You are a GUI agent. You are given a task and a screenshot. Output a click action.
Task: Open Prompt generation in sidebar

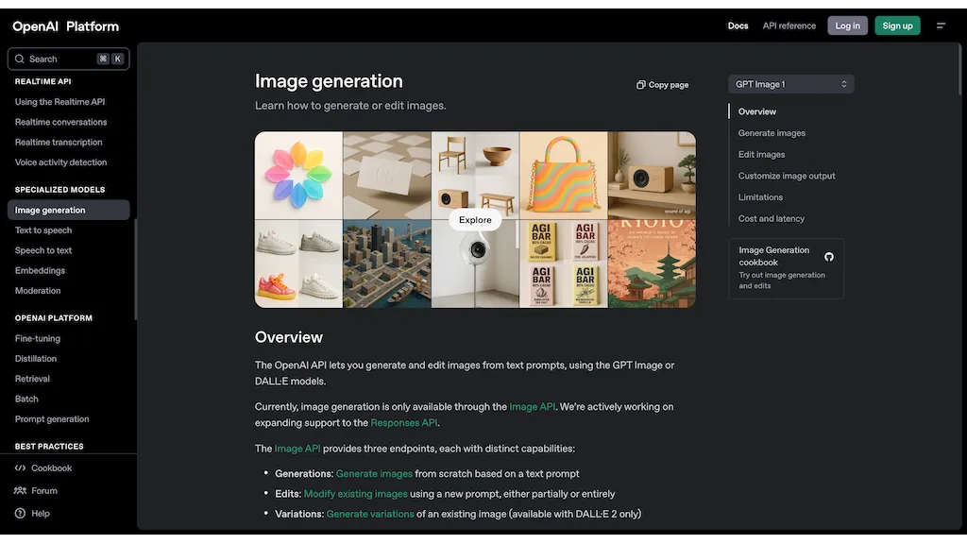coord(52,418)
